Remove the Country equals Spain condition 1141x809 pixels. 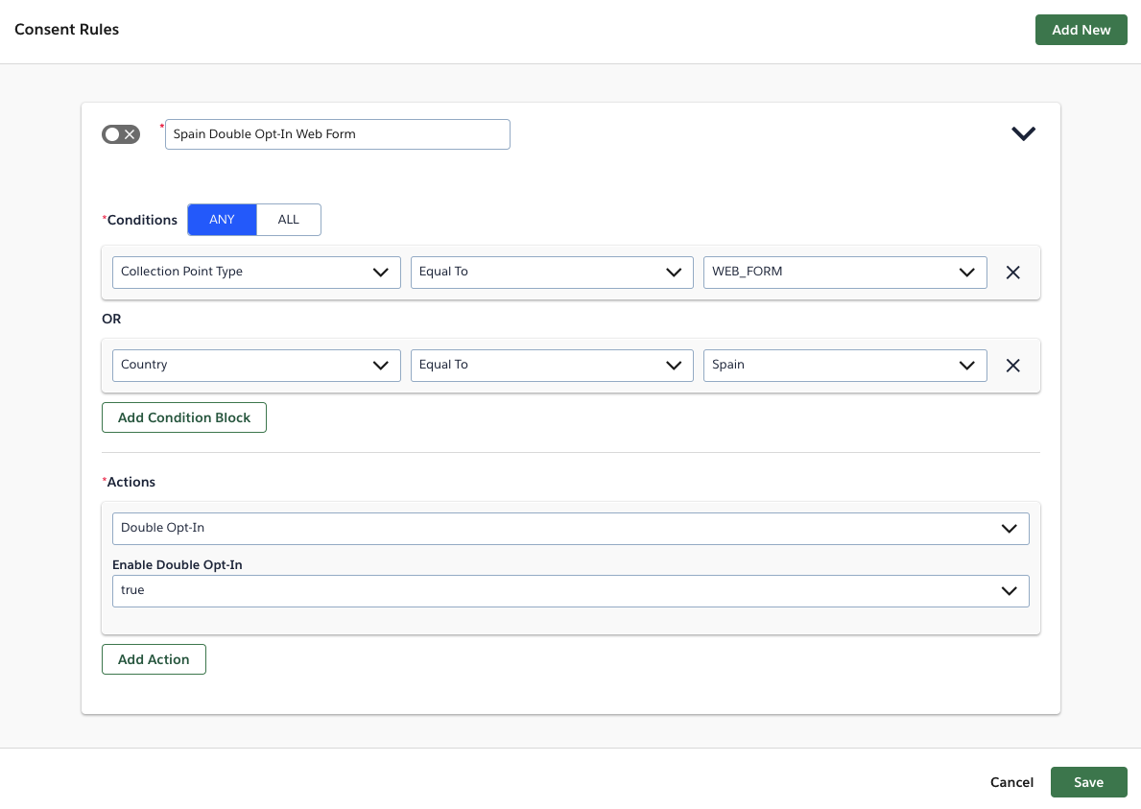click(x=1012, y=366)
